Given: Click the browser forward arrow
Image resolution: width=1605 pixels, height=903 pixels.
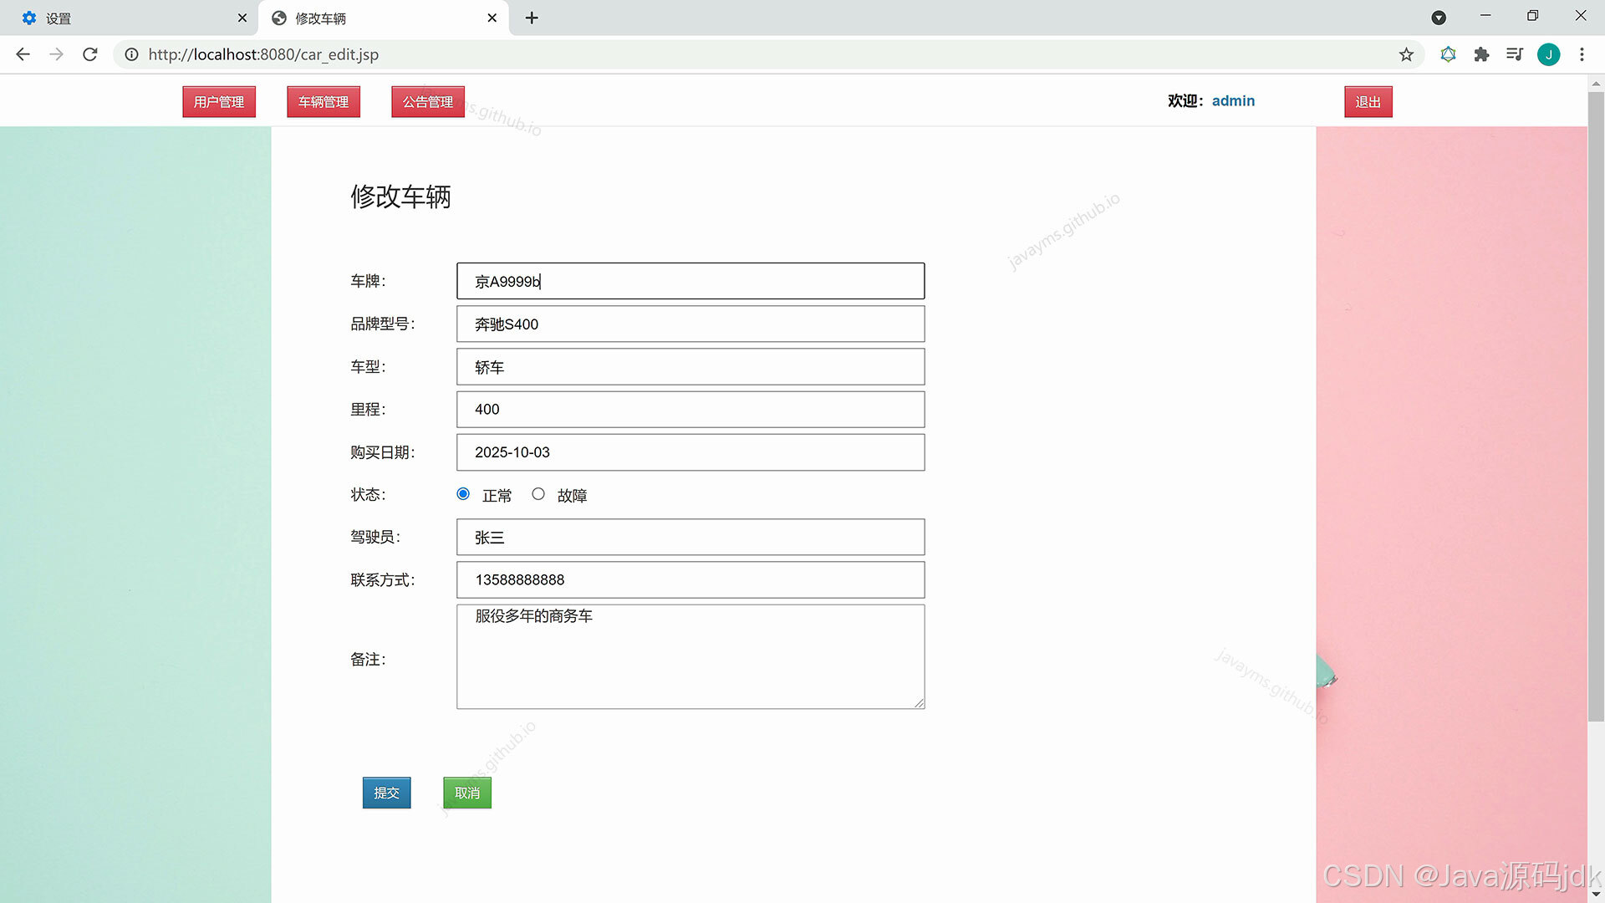Looking at the screenshot, I should [56, 54].
